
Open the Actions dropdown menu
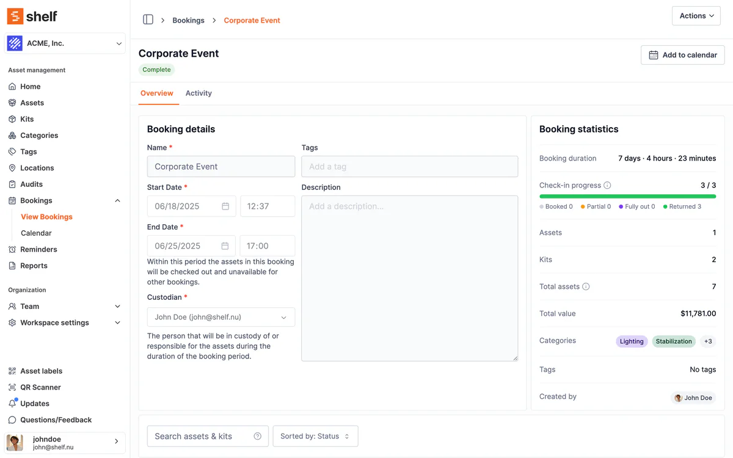(696, 16)
